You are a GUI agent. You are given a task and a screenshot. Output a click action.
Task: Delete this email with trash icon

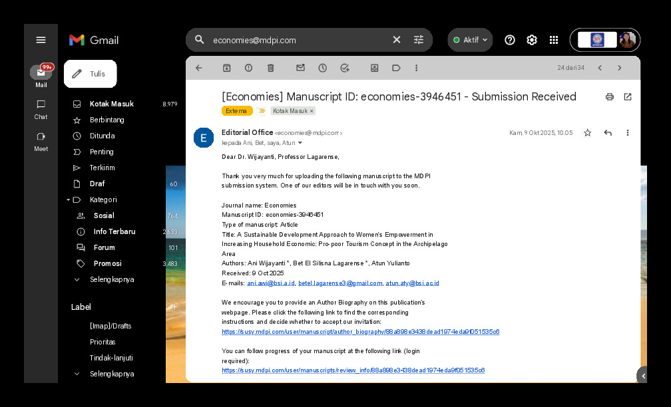pos(270,68)
